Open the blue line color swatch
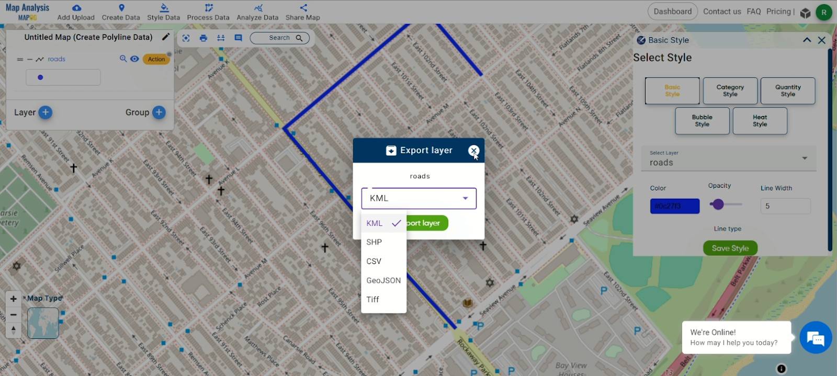The image size is (837, 376). [675, 206]
